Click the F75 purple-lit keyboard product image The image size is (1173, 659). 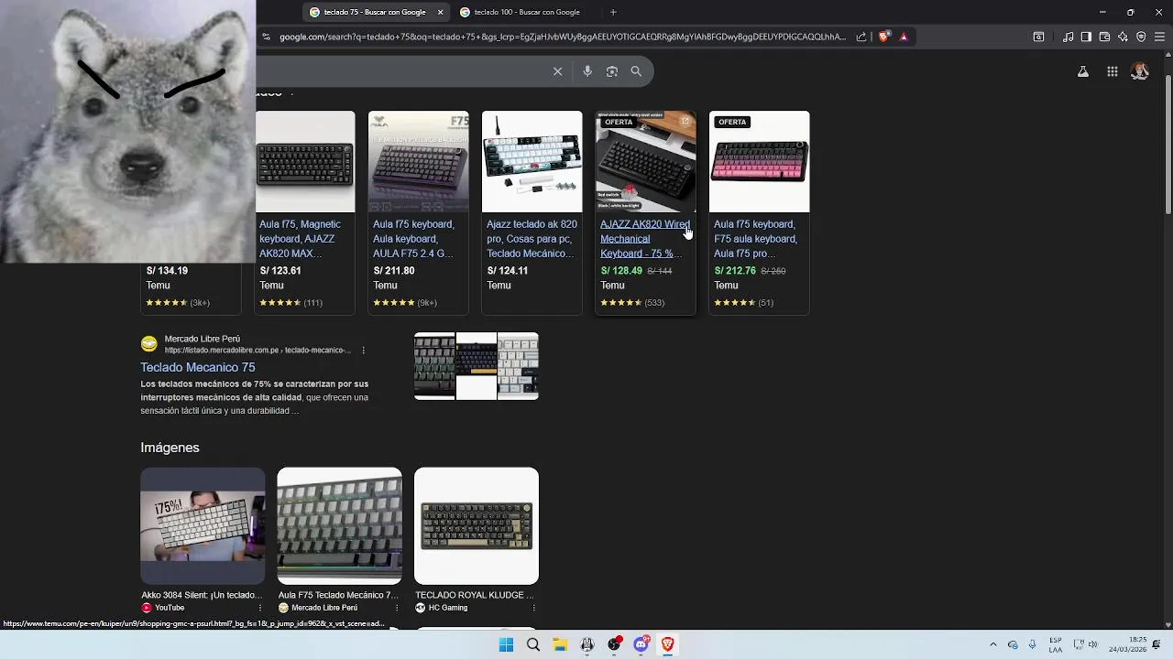tap(418, 162)
